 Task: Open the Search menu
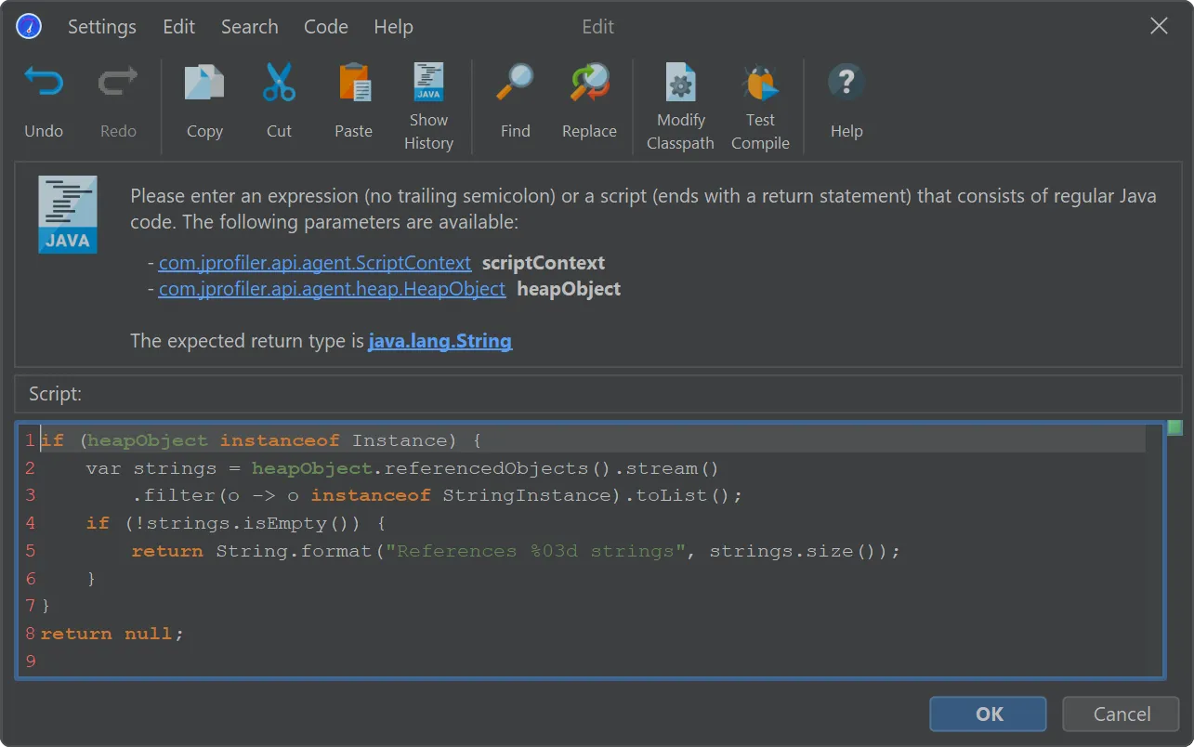click(250, 27)
